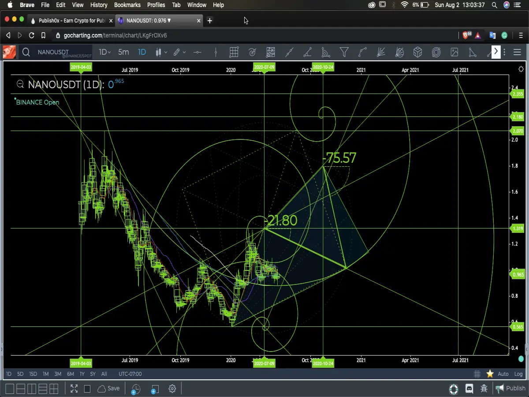This screenshot has width=529, height=397.
Task: Open the hamburger menu in the chart toolbar
Action: (518, 52)
